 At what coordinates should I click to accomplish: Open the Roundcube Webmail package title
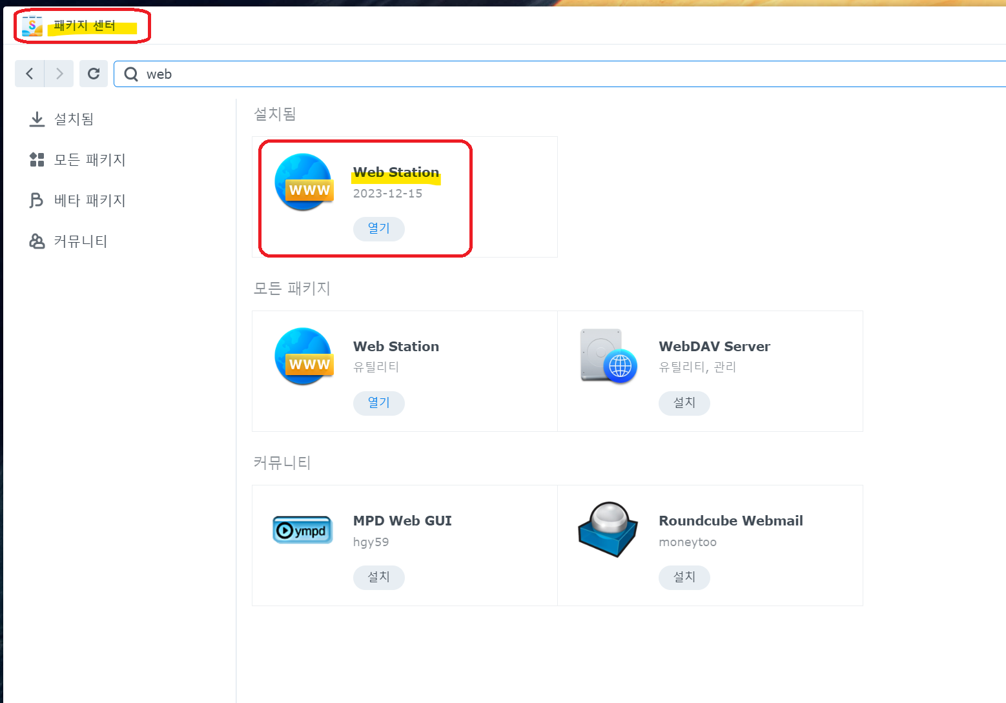pyautogui.click(x=731, y=521)
